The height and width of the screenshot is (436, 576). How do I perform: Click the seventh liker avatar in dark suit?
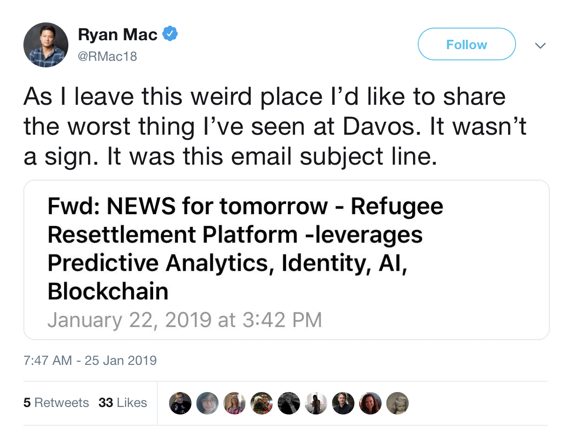[x=343, y=403]
